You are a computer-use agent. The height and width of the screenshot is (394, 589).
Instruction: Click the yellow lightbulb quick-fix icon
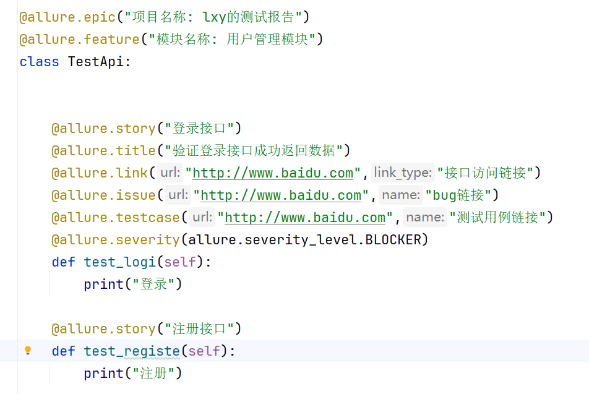(28, 351)
